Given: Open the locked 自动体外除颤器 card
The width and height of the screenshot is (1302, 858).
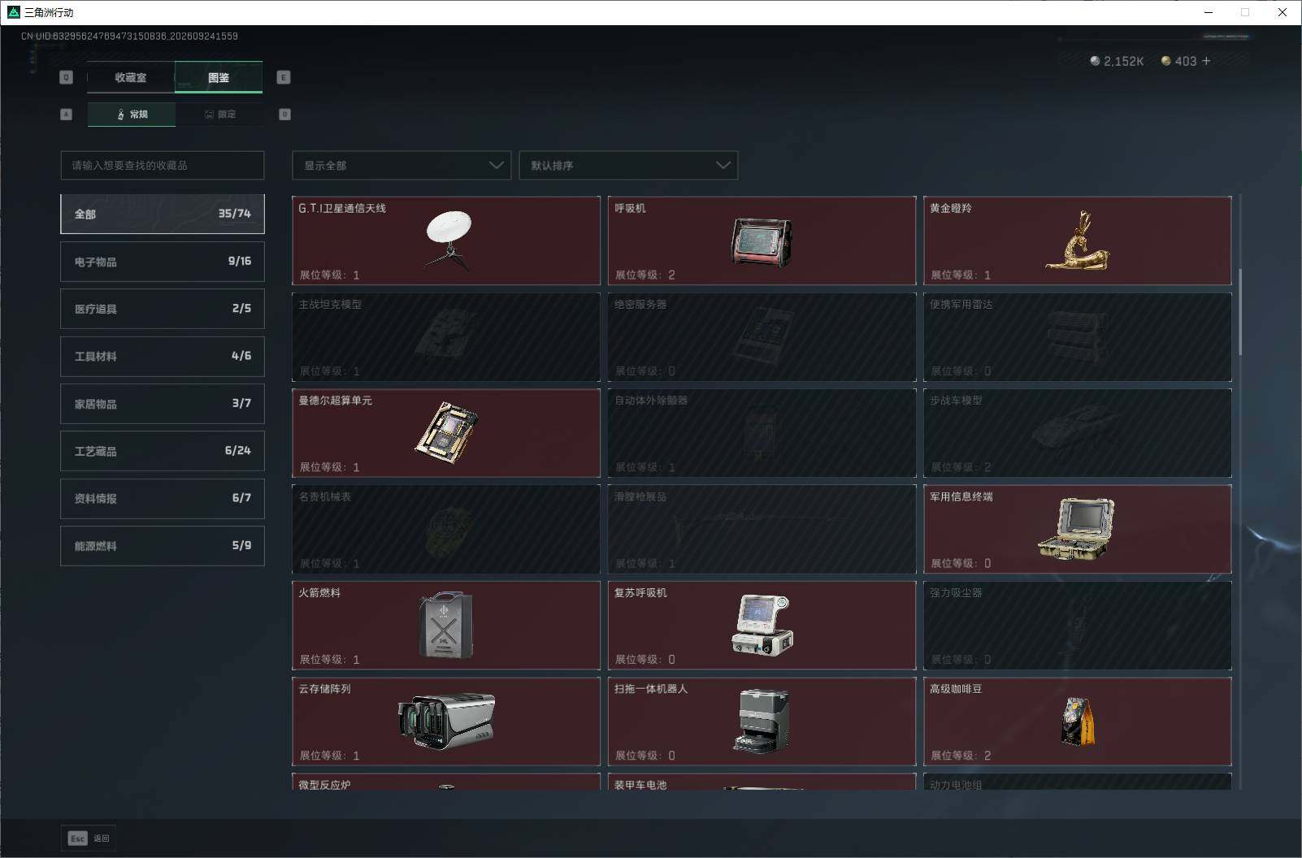Looking at the screenshot, I should coord(762,432).
